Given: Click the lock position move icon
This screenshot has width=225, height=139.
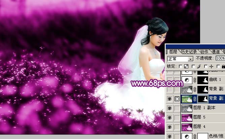Looking at the screenshot, I should coord(211,66).
